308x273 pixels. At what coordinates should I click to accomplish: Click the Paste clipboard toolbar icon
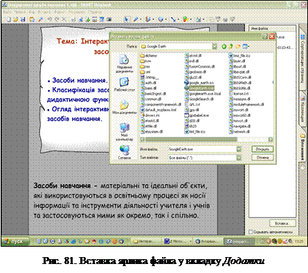click(32, 19)
